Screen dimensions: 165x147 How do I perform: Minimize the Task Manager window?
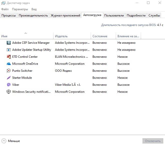[x=137, y=3]
